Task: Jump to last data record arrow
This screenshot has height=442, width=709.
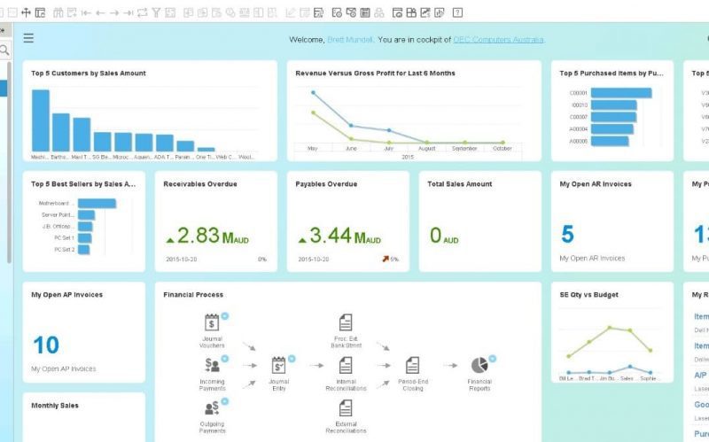Action: 129,13
